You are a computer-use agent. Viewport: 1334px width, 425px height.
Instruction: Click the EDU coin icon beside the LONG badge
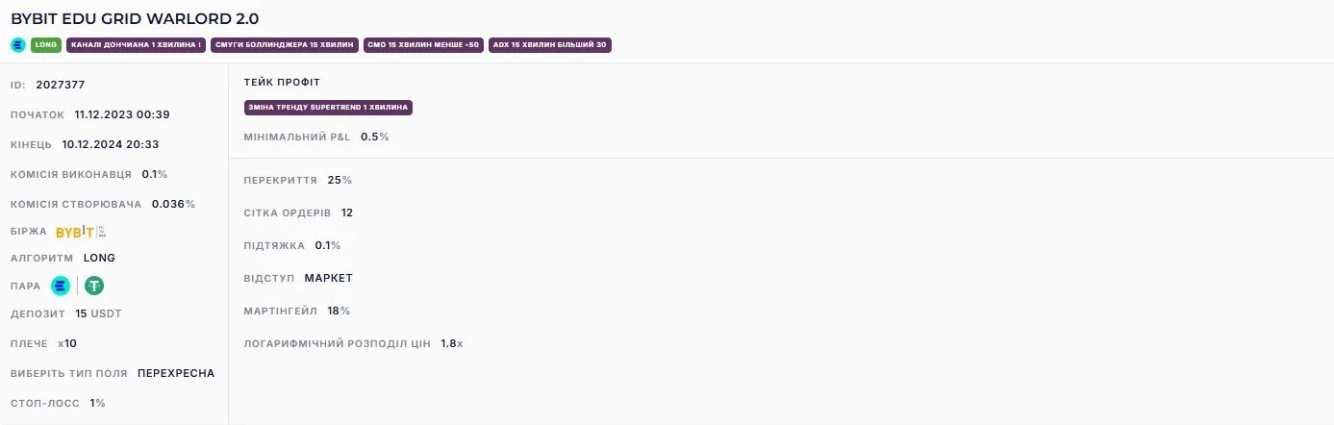point(18,44)
